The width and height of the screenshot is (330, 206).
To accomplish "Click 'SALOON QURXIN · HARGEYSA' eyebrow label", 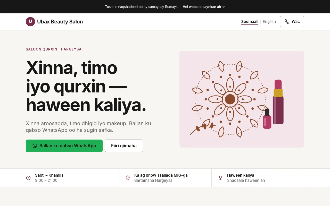I will click(54, 49).
